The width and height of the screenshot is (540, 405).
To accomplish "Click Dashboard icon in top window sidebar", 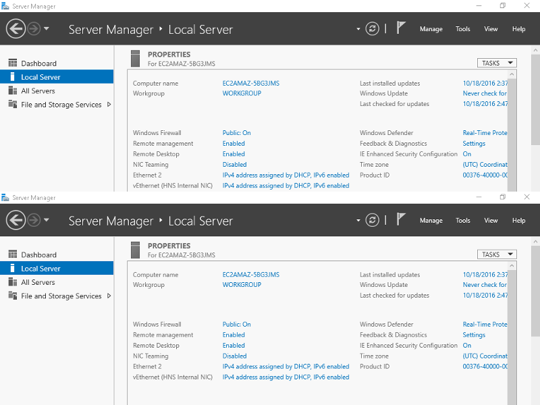I will [13, 63].
